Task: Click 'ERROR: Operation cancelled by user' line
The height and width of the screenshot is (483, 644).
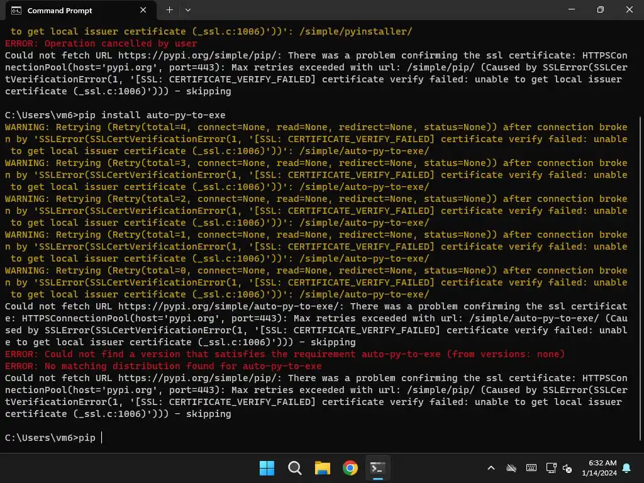Action: click(x=101, y=43)
